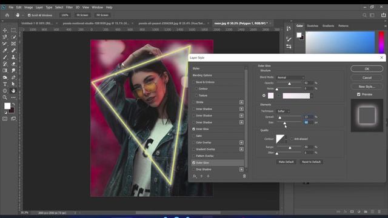Select the Hand tool in toolbar

point(13,91)
